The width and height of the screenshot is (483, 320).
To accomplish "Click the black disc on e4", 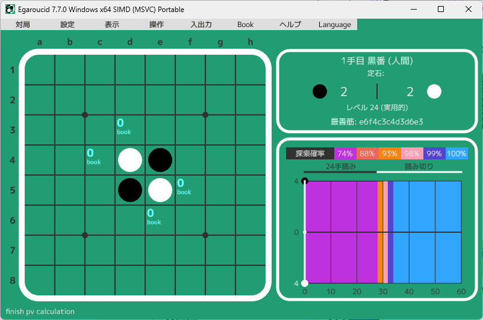I will coord(160,159).
